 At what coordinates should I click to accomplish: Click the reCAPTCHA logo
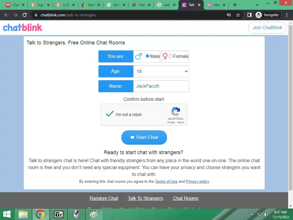click(x=176, y=111)
